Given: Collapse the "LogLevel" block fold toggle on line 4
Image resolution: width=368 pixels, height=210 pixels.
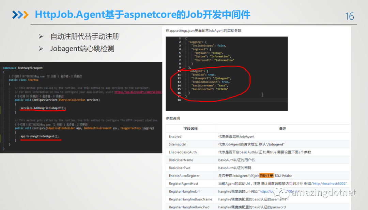Looking at the screenshot, I should [184, 49].
